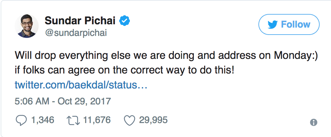
Task: Click the Oct 29, 2017 date
Action: click(84, 101)
